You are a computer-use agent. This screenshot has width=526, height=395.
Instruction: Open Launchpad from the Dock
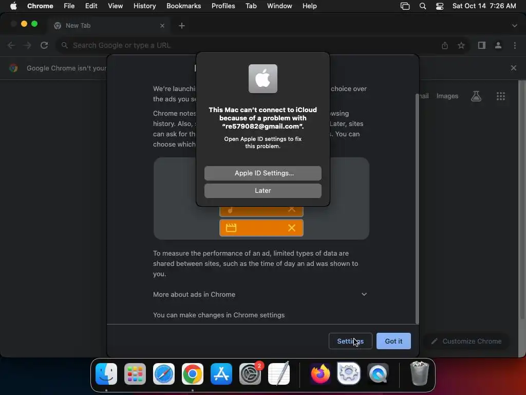pos(135,373)
